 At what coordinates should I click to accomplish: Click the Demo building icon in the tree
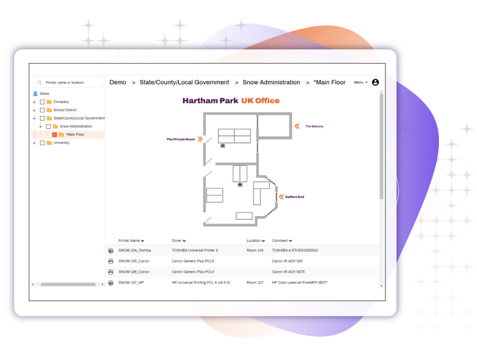(35, 94)
